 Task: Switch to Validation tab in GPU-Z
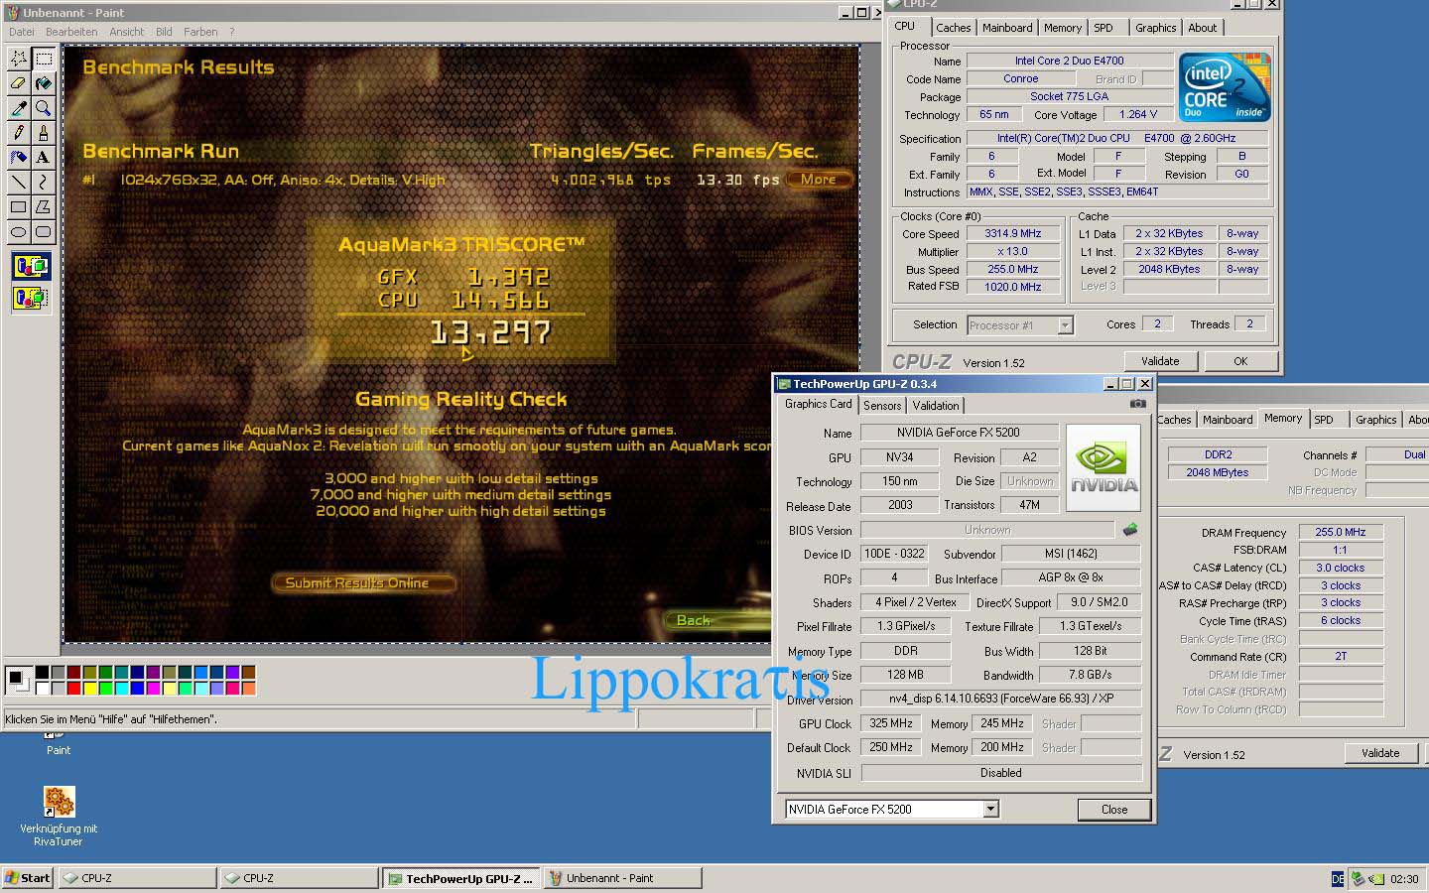click(x=936, y=406)
